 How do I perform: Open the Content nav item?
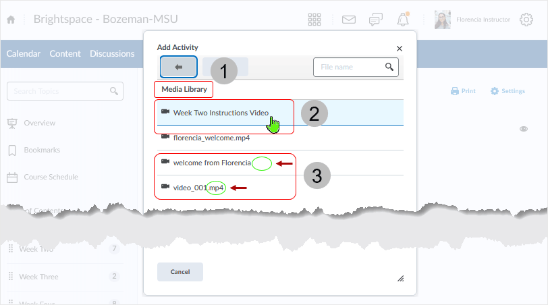click(65, 53)
